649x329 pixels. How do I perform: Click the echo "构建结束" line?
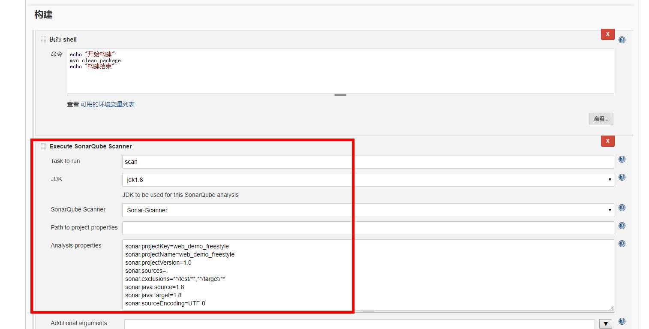pos(93,66)
